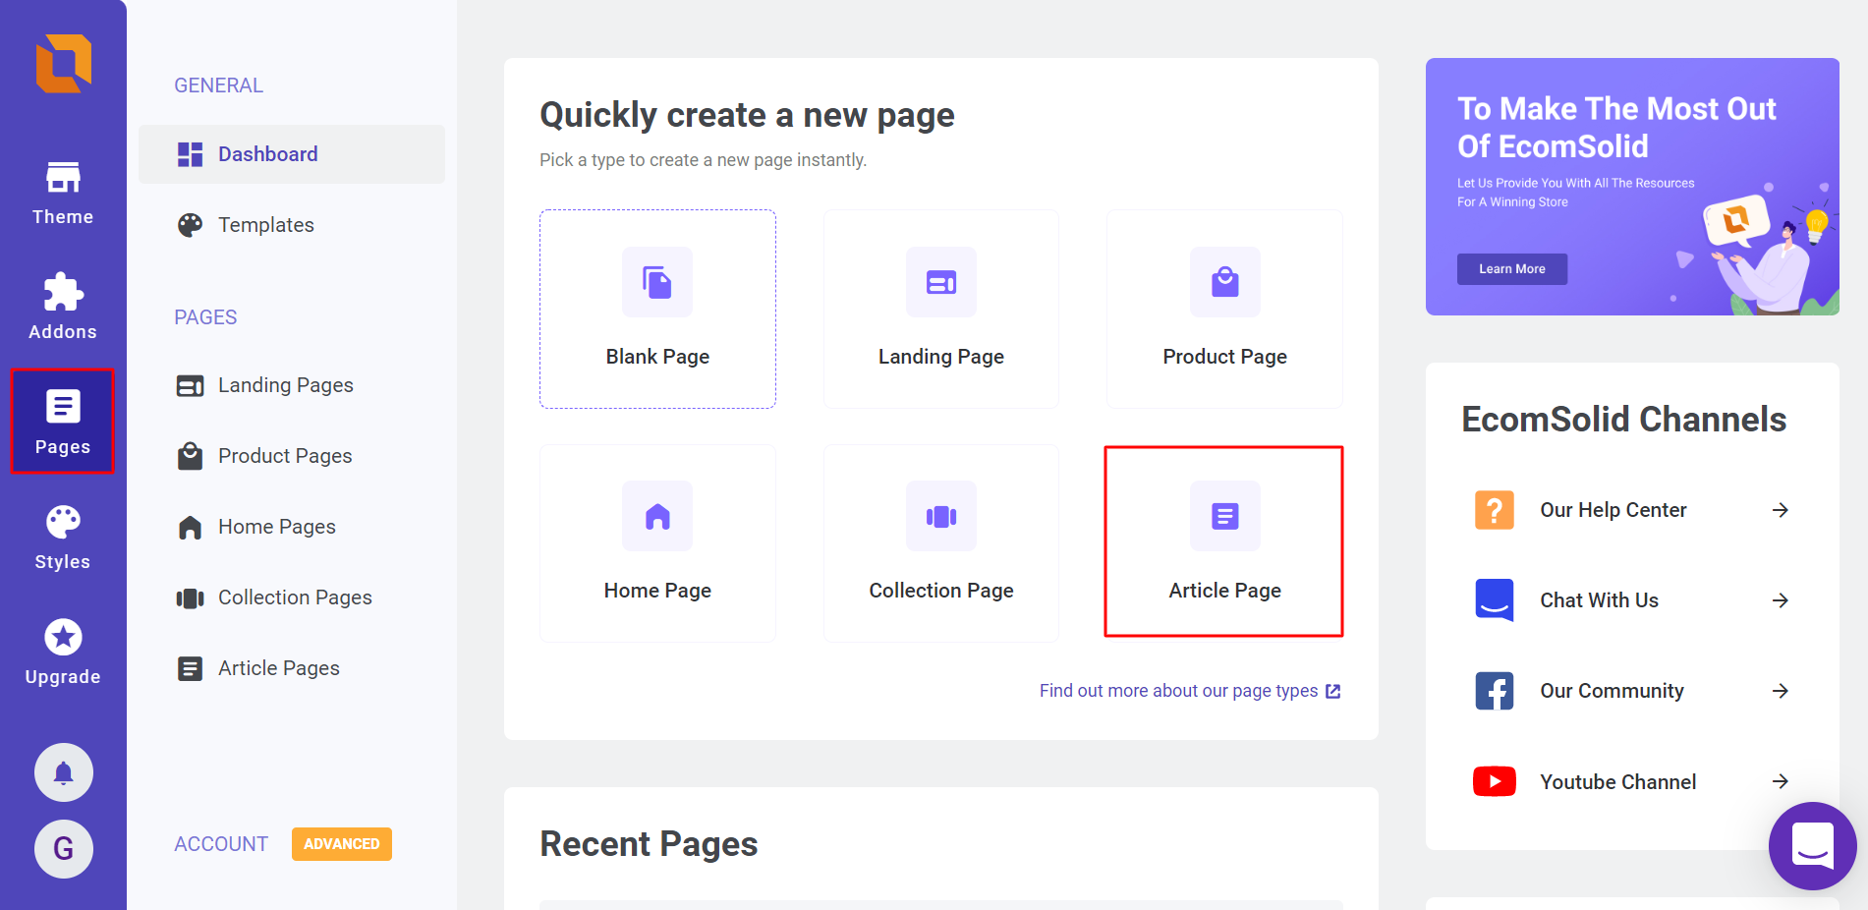Click arrow next to Youtube Channel
1868x910 pixels.
click(1781, 781)
